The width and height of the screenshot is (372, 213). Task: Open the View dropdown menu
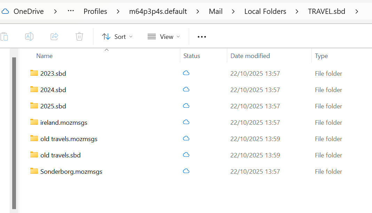click(164, 36)
